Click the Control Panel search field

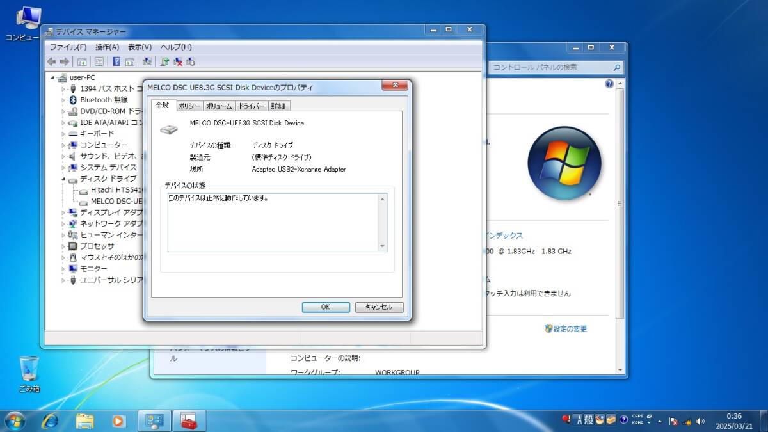pyautogui.click(x=557, y=67)
